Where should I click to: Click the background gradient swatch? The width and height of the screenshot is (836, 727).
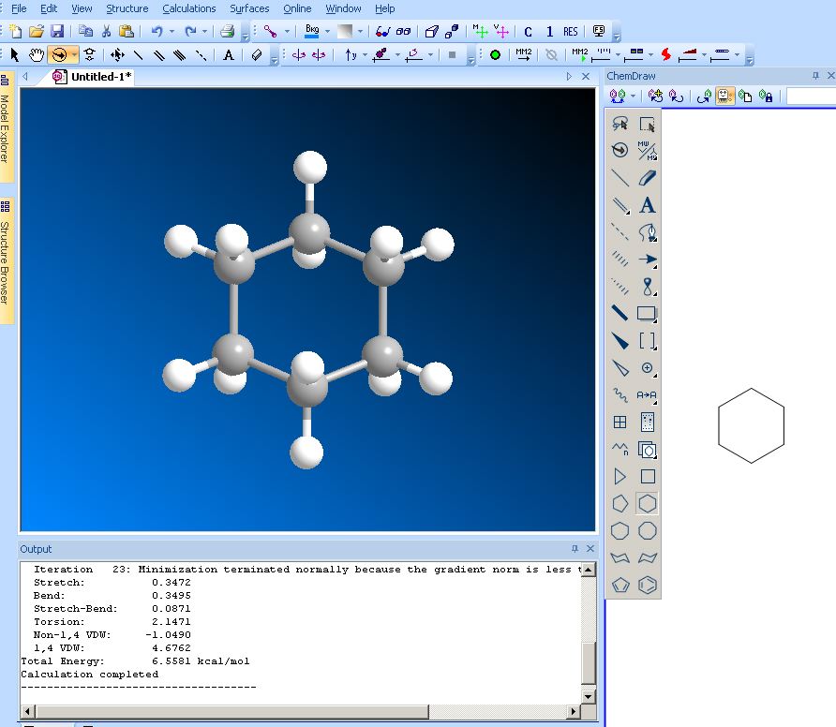[345, 32]
